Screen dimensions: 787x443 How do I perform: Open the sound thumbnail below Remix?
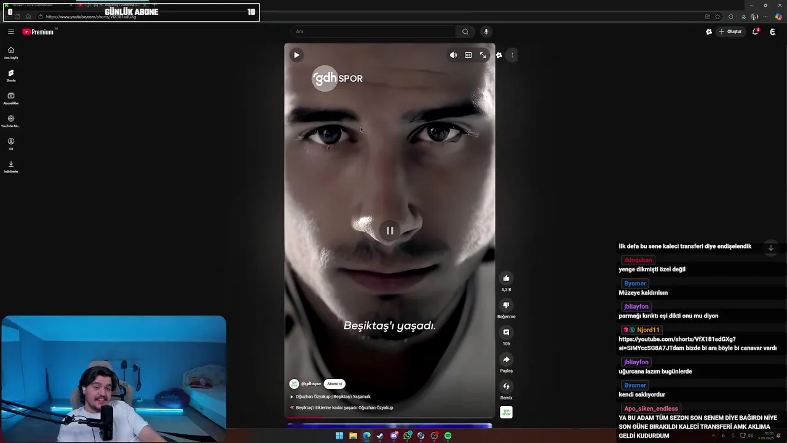[506, 412]
